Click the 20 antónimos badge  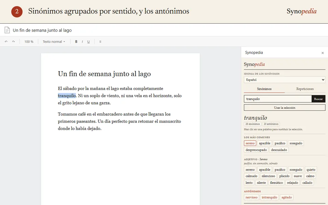[271, 124]
